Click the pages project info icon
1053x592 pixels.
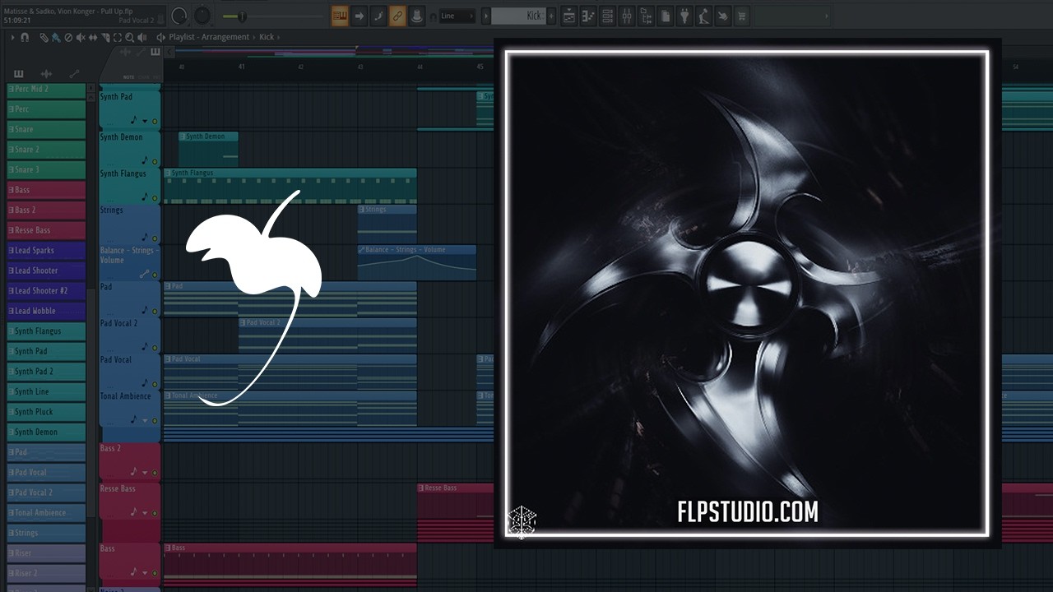pos(666,16)
